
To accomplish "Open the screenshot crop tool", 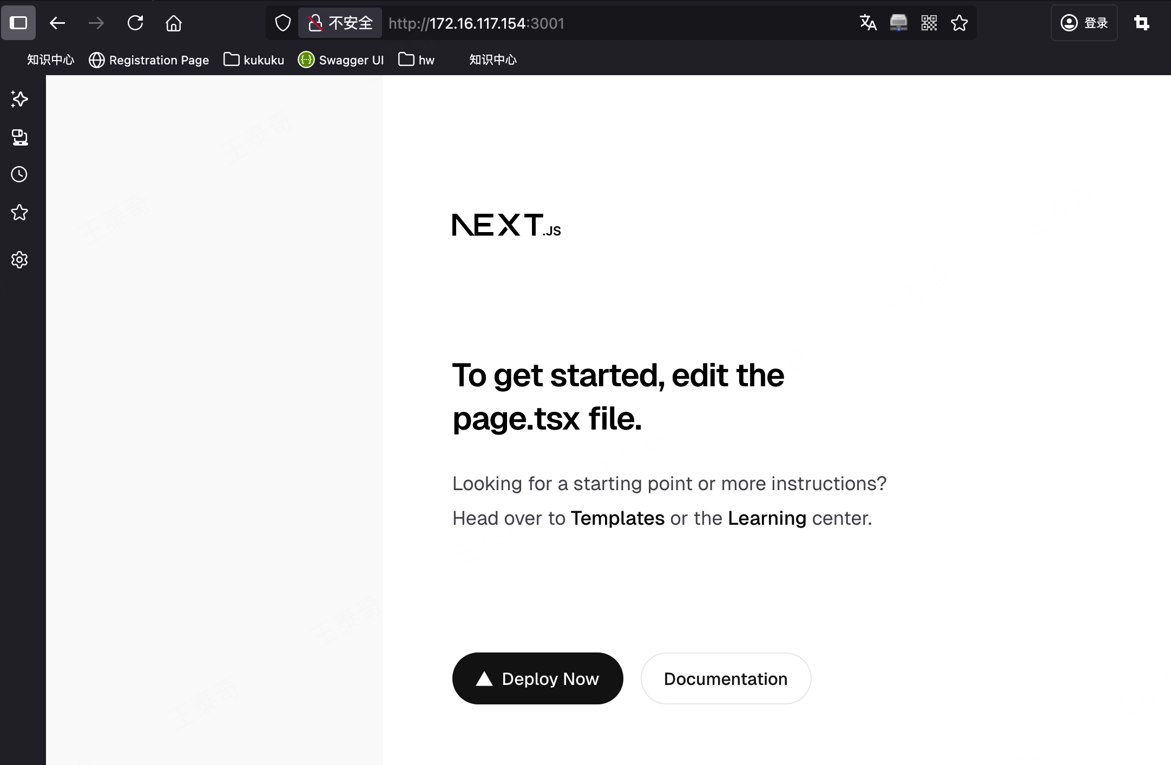I will pyautogui.click(x=1142, y=23).
